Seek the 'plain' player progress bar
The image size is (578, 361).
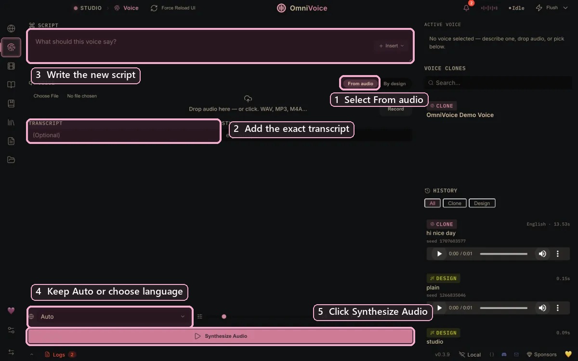click(x=504, y=308)
